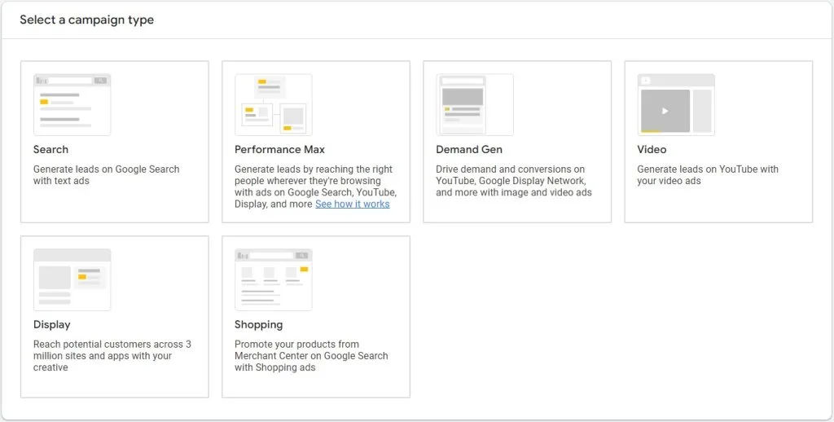Viewport: 834px width, 422px height.
Task: Click the 'Select a campaign type' heading
Action: pyautogui.click(x=86, y=20)
